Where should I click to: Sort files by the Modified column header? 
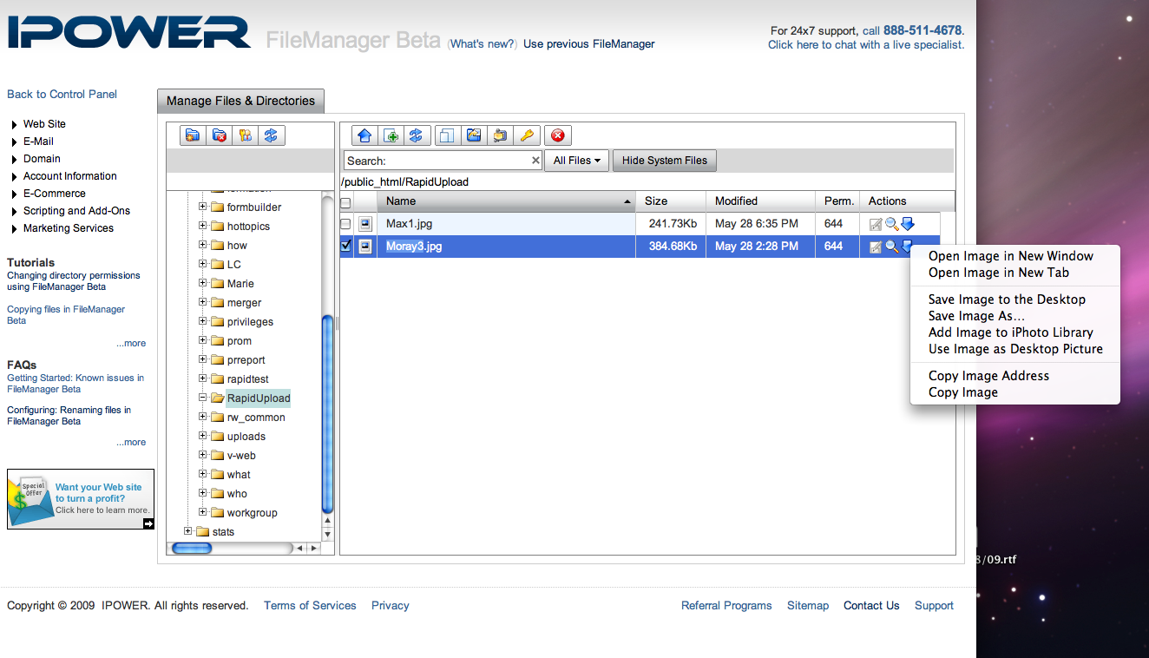[x=761, y=201]
